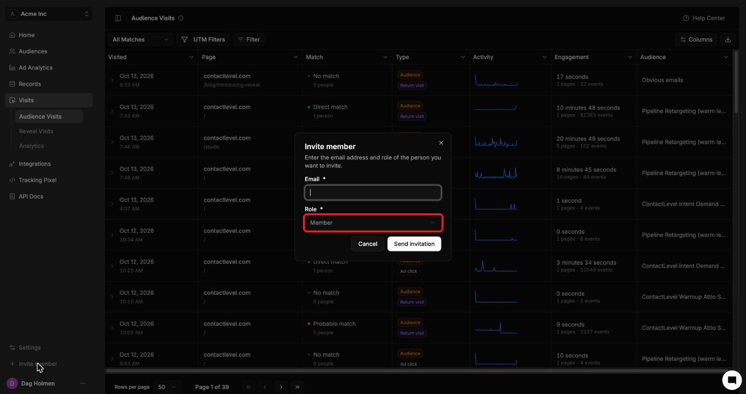The width and height of the screenshot is (746, 394).
Task: Click the download export icon
Action: pyautogui.click(x=728, y=39)
